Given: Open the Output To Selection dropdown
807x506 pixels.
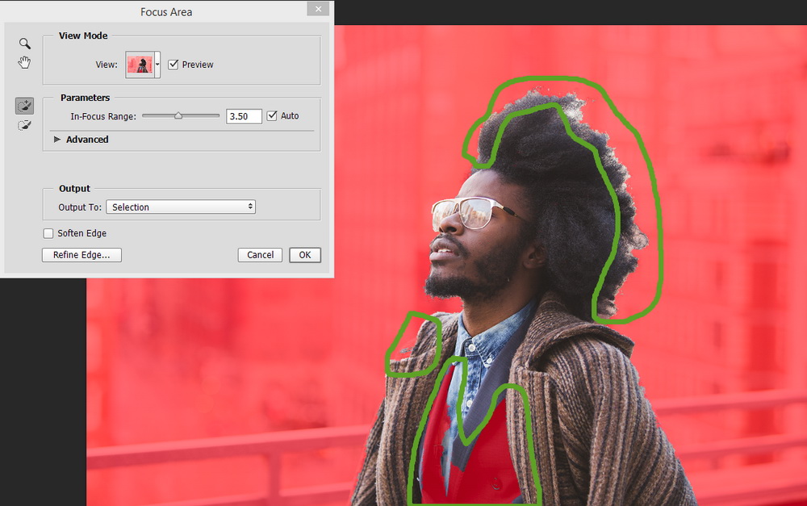Looking at the screenshot, I should pyautogui.click(x=181, y=207).
